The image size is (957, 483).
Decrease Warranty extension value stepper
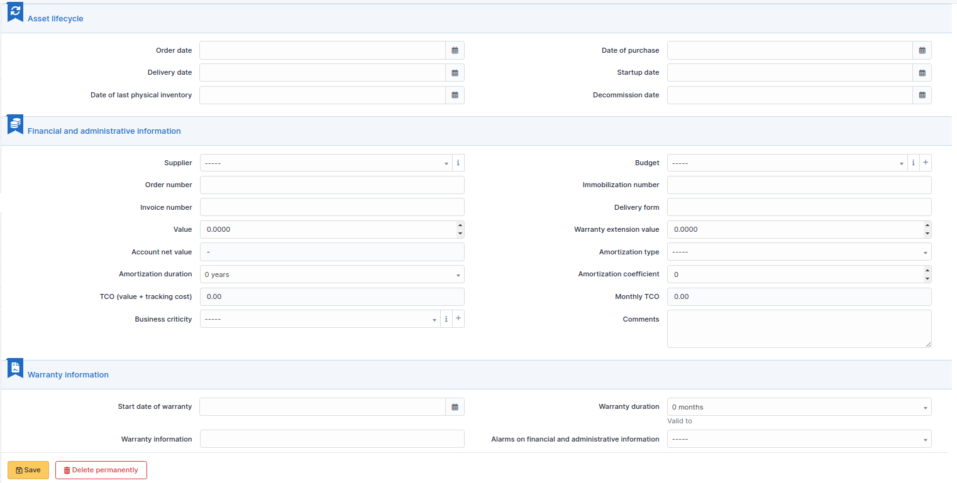927,234
